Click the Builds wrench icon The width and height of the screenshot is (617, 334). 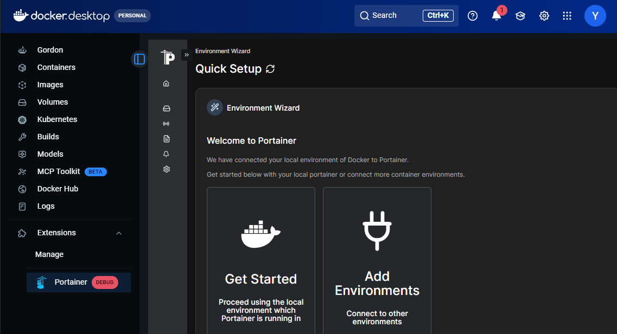pos(22,137)
